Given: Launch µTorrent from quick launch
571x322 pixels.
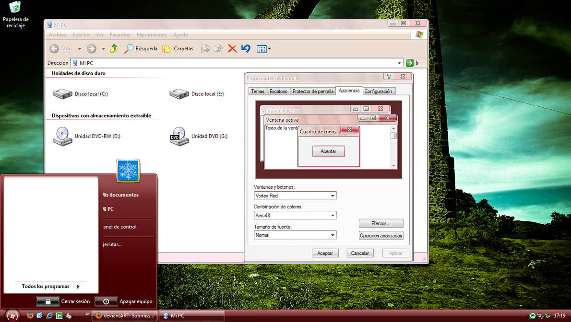Looking at the screenshot, I should (59, 315).
